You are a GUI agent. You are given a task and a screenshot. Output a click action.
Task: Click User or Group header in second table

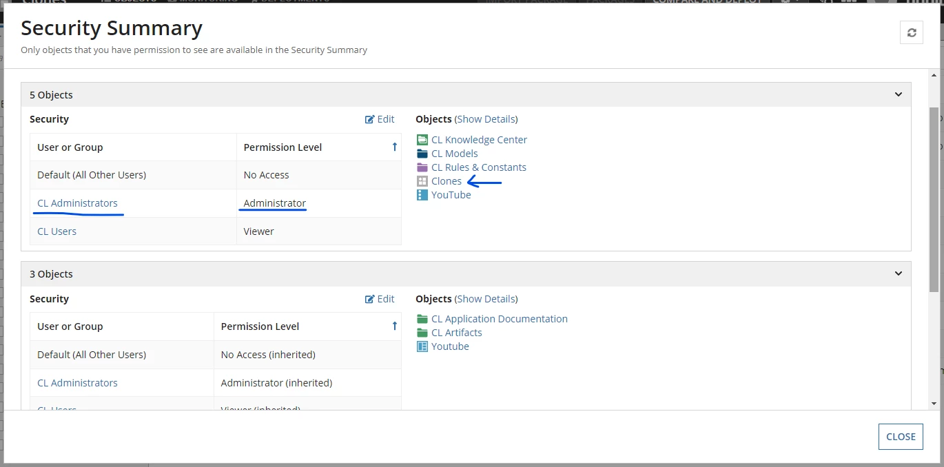[x=70, y=326]
